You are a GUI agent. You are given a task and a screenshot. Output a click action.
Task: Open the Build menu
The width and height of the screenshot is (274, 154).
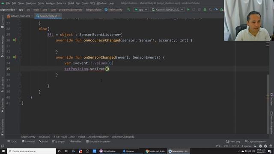coord(71,3)
